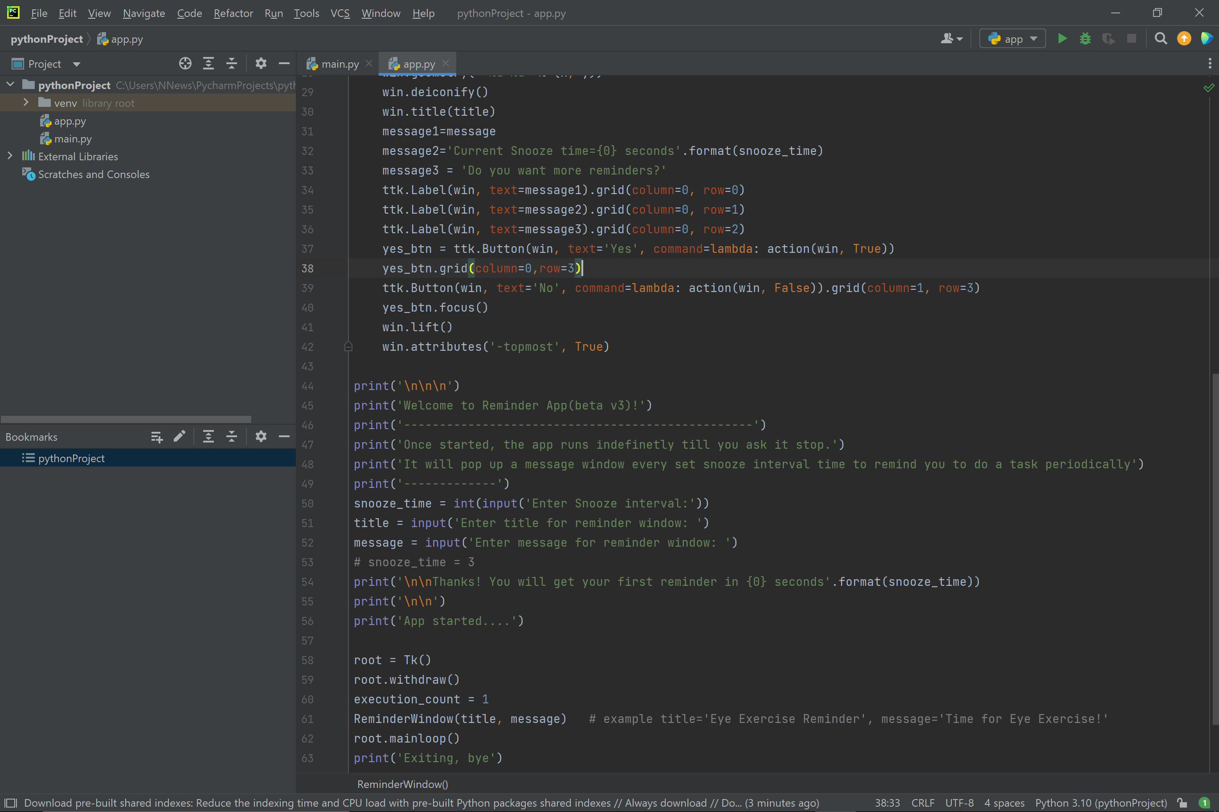Screen dimensions: 1219x812
Task: Hide the Project tool window with the minus icon
Action: click(x=284, y=63)
